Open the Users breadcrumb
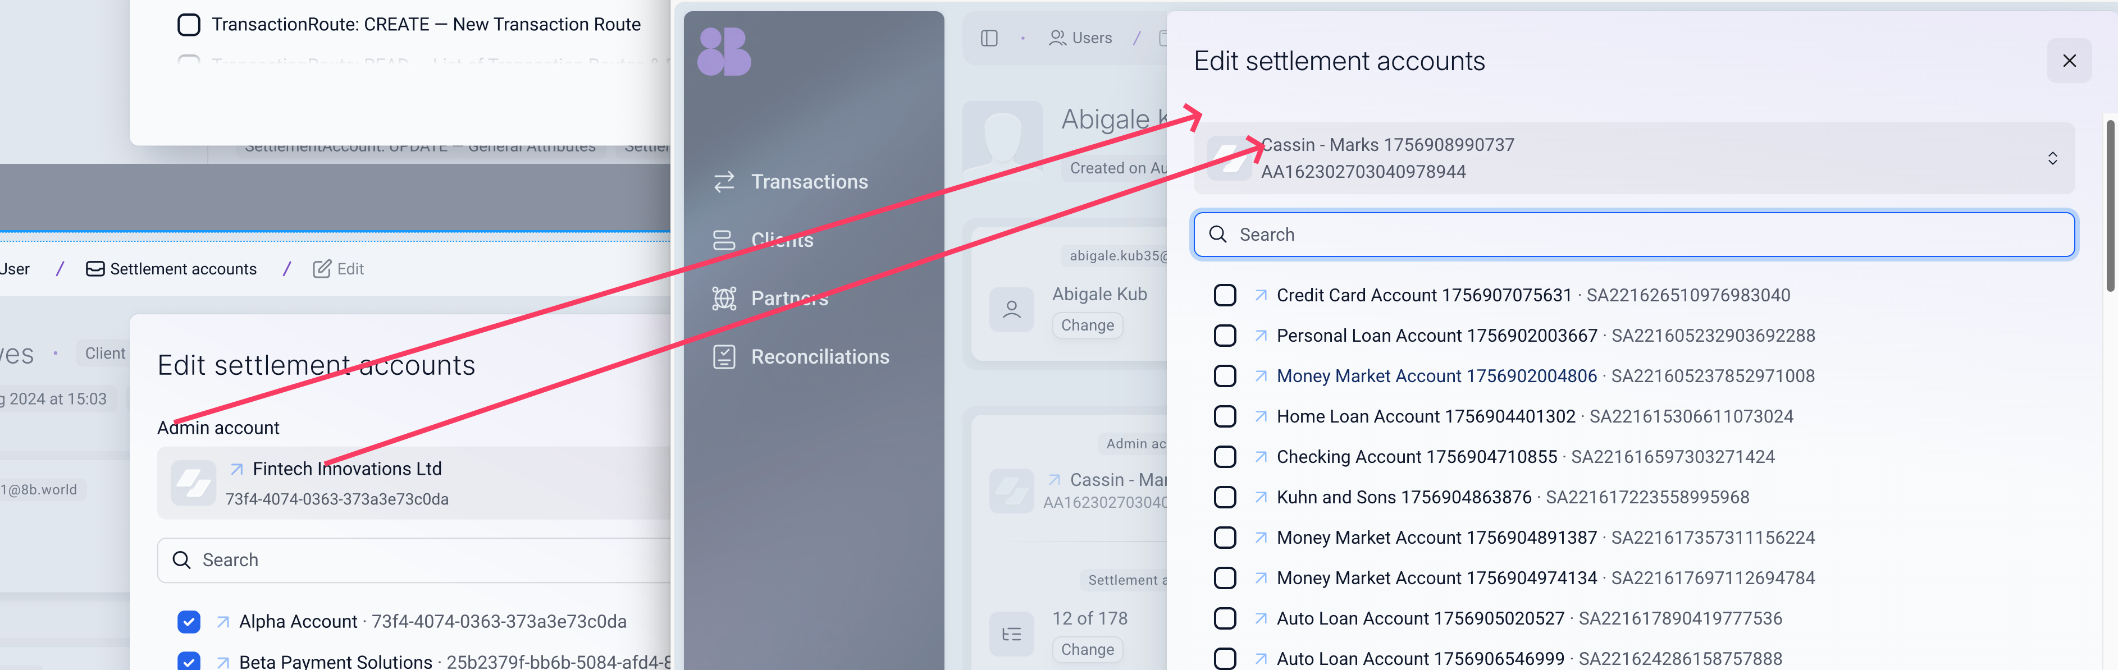 pyautogui.click(x=1080, y=39)
